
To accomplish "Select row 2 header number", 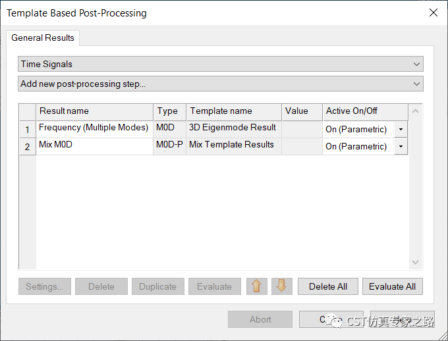I will tap(27, 147).
